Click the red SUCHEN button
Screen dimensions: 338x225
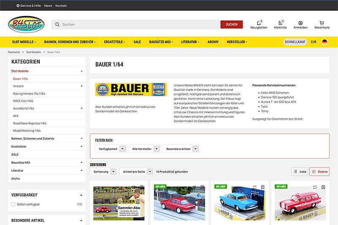[x=232, y=24]
